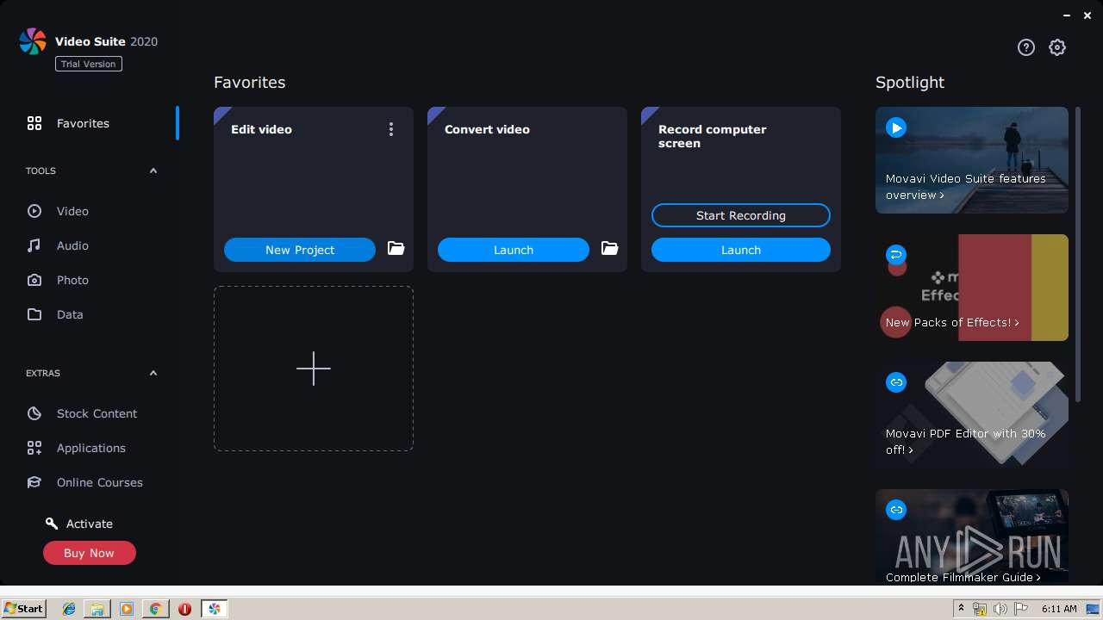The image size is (1103, 620).
Task: Click the Trial Version badge
Action: pos(89,64)
